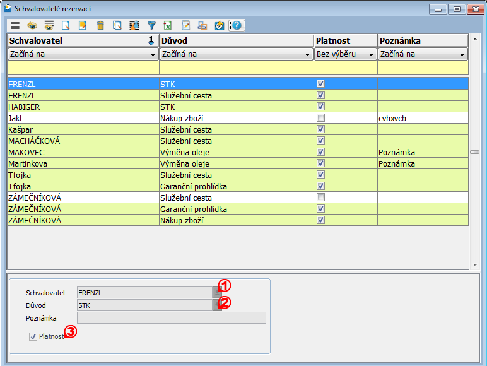Expand the Důvod STK combo box in the form

pos(216,305)
